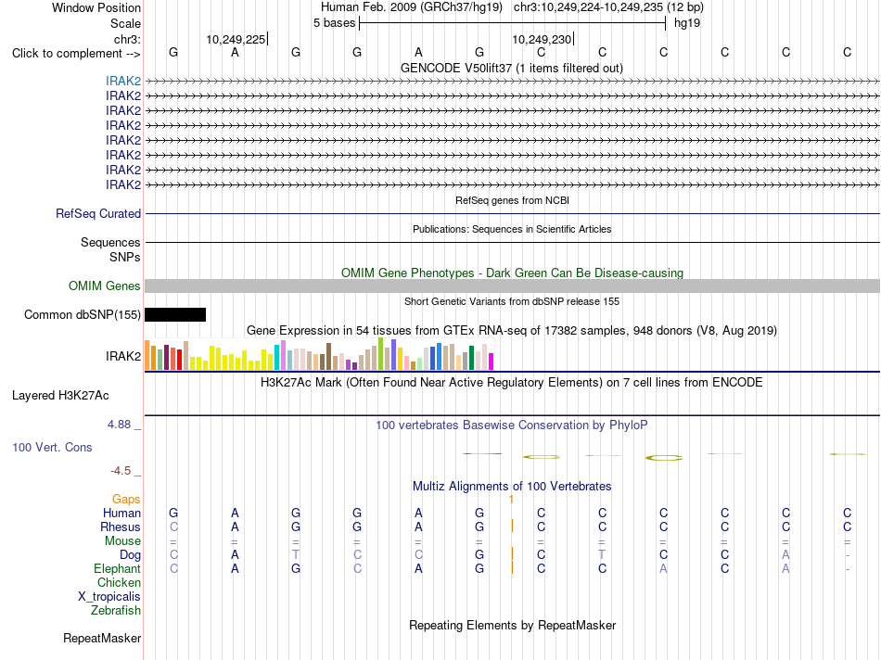The height and width of the screenshot is (660, 881).
Task: Click the Mouse species label
Action: 122,541
